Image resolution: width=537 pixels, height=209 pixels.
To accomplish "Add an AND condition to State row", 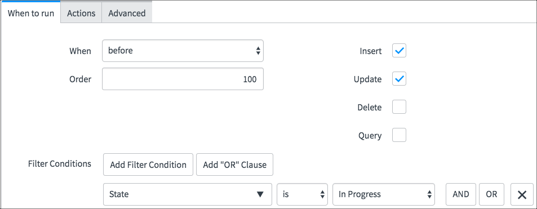I will (x=460, y=194).
